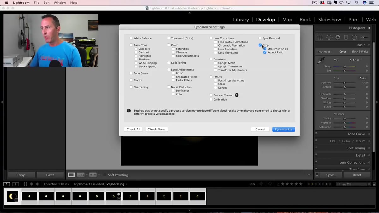The height and width of the screenshot is (213, 379).
Task: Expand the Detail panel
Action: 369,155
